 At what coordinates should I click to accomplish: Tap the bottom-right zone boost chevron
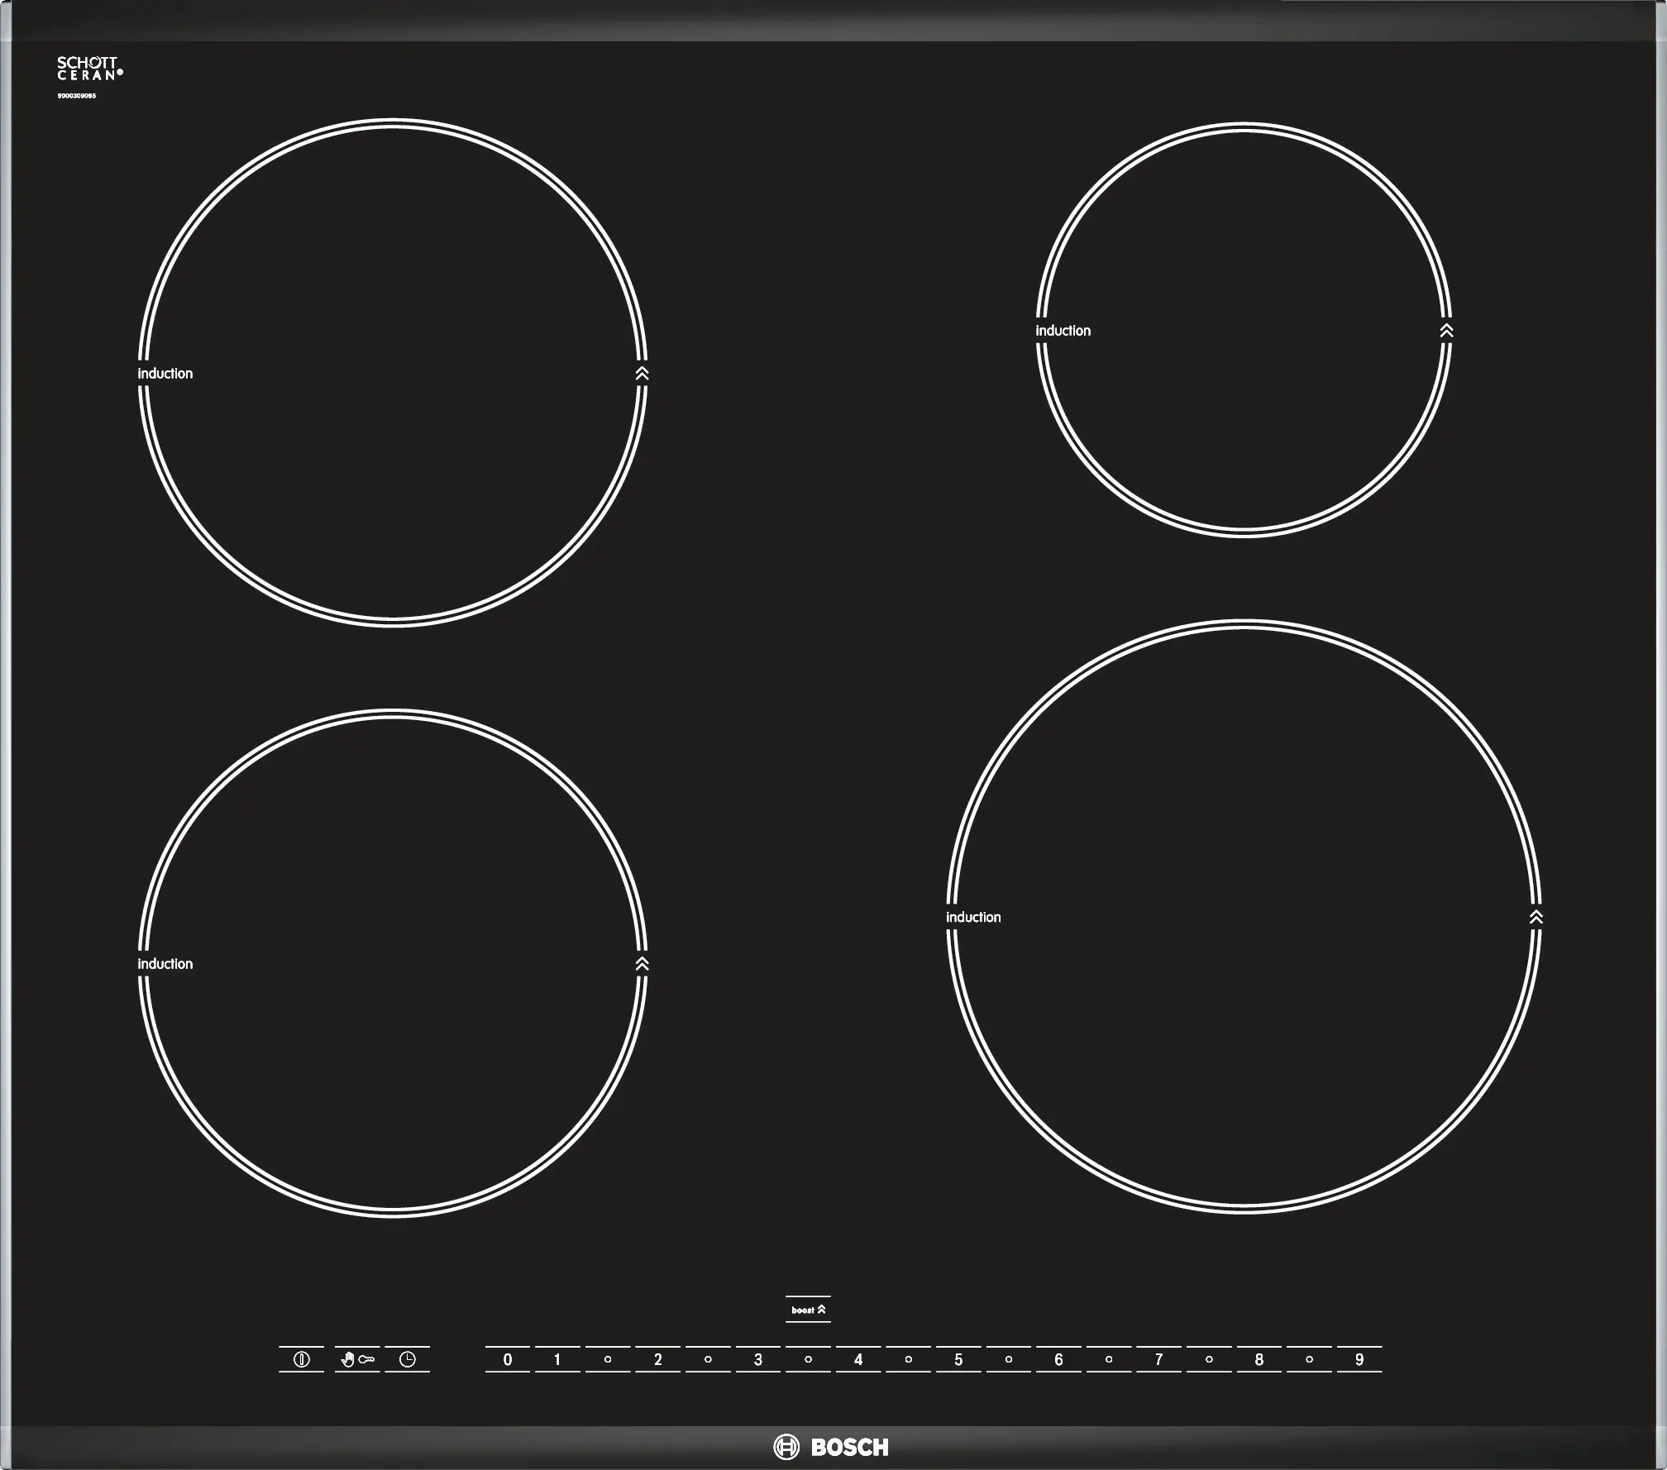pos(1536,917)
